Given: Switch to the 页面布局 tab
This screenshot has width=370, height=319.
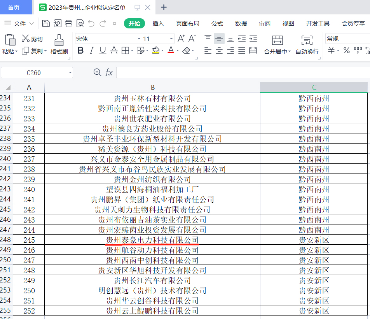Looking at the screenshot, I should coord(188,24).
